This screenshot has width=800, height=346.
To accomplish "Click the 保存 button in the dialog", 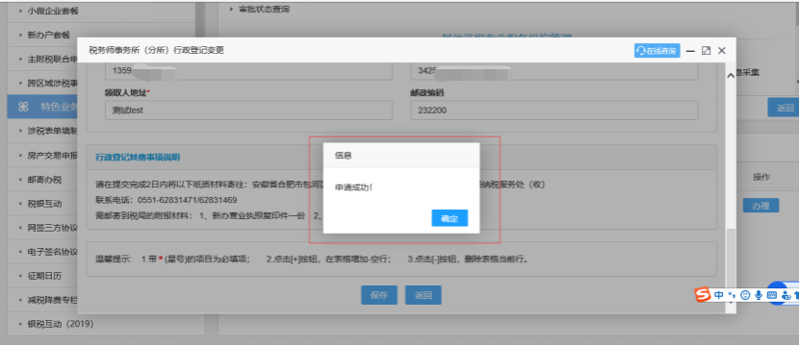I will click(379, 295).
